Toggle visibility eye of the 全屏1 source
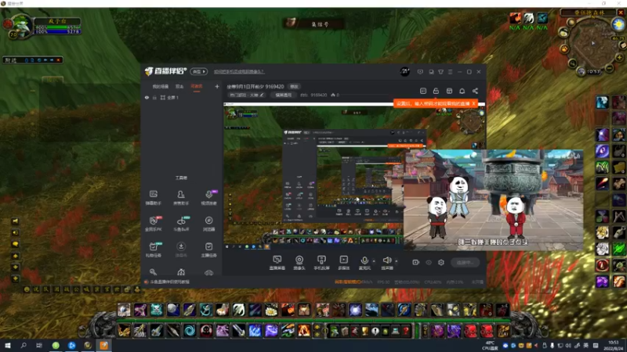This screenshot has height=352, width=627. click(147, 97)
